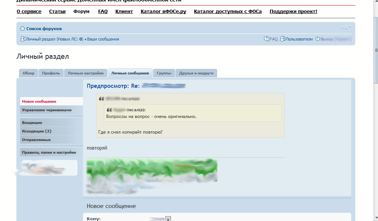The height and width of the screenshot is (221, 378).
Task: Remove the recipient with the x button
Action: 168,219
